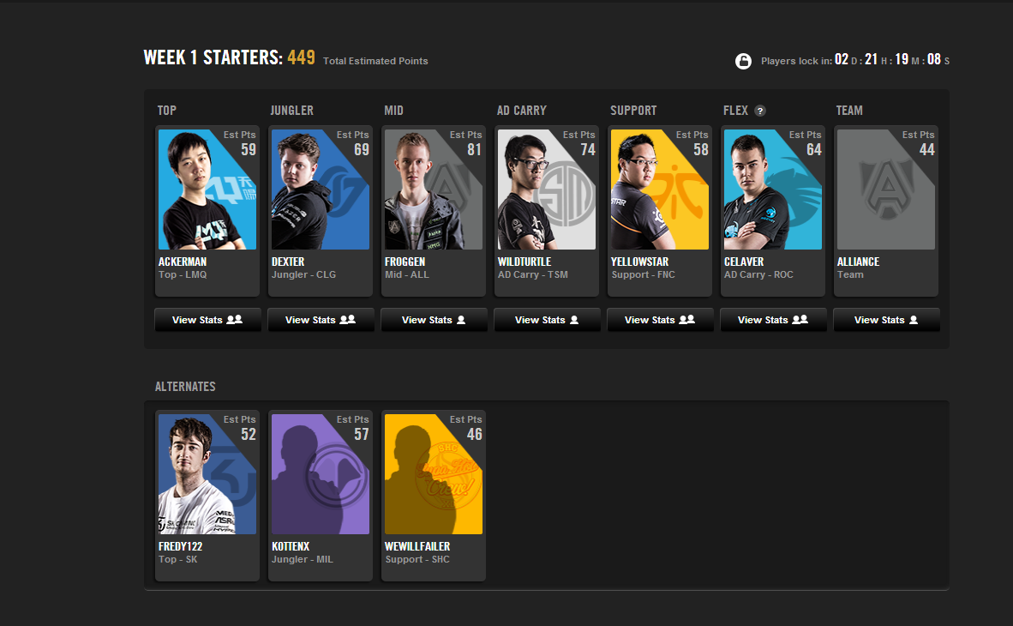Pick alternate WeWillFailer card

pyautogui.click(x=434, y=496)
